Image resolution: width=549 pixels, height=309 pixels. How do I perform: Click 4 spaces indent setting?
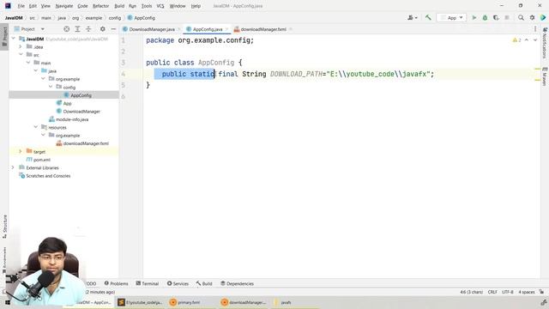click(526, 292)
